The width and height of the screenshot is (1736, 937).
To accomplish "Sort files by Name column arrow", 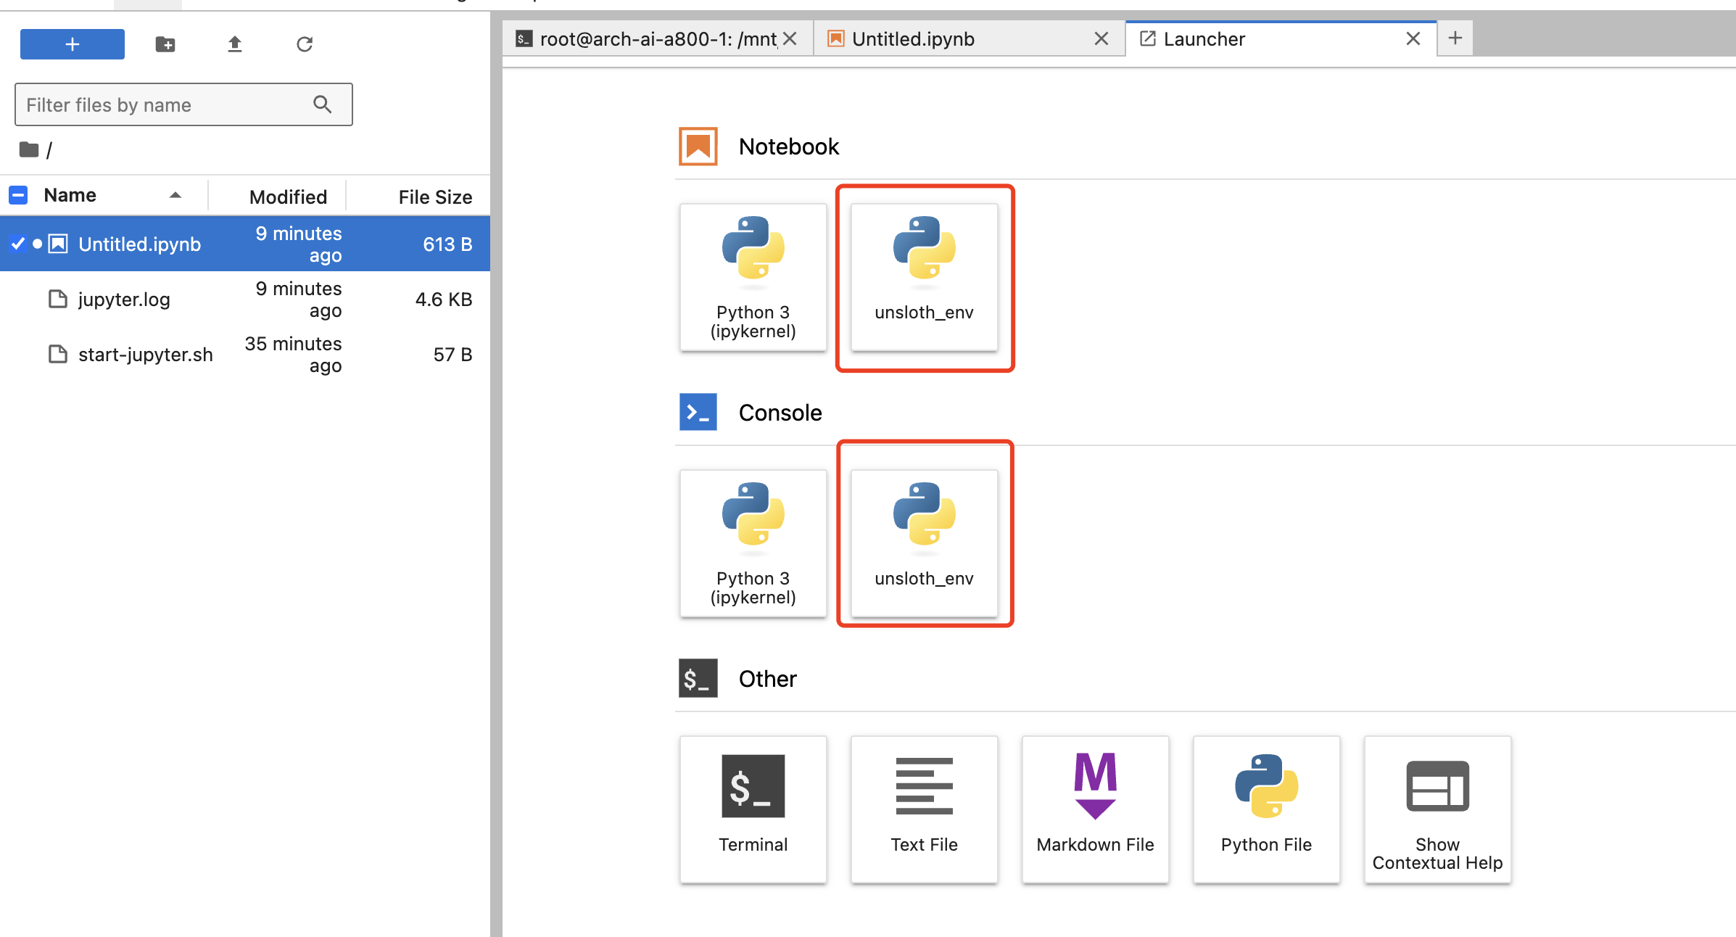I will tap(175, 195).
